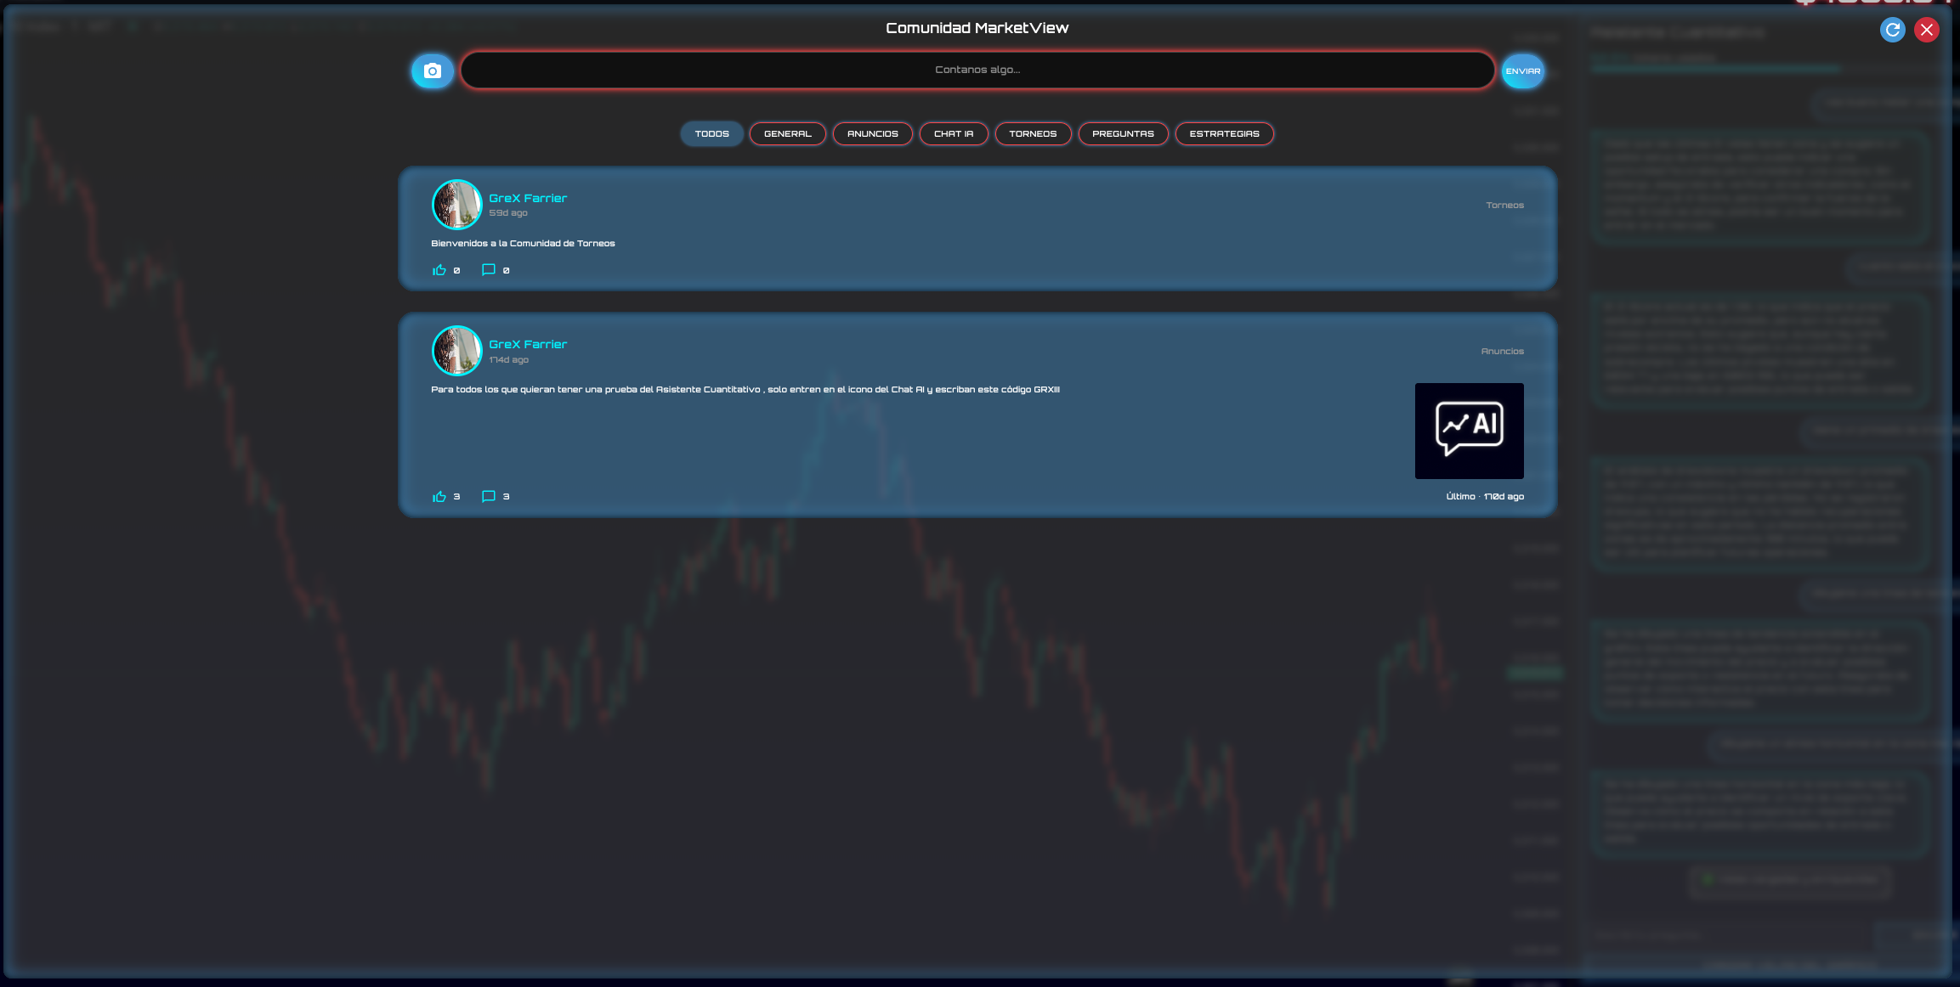This screenshot has width=1960, height=987.
Task: Like the Asistente Cuantitativo announcement post
Action: point(439,497)
